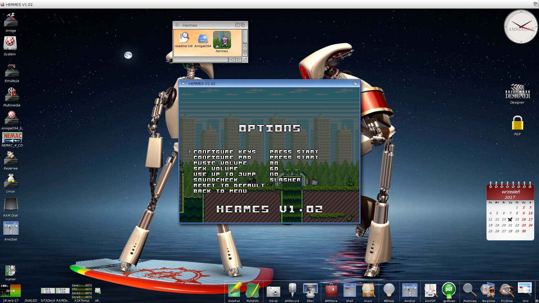The image size is (539, 303).
Task: Click the Hermes drawer scroll up arrow
Action: coord(245,47)
